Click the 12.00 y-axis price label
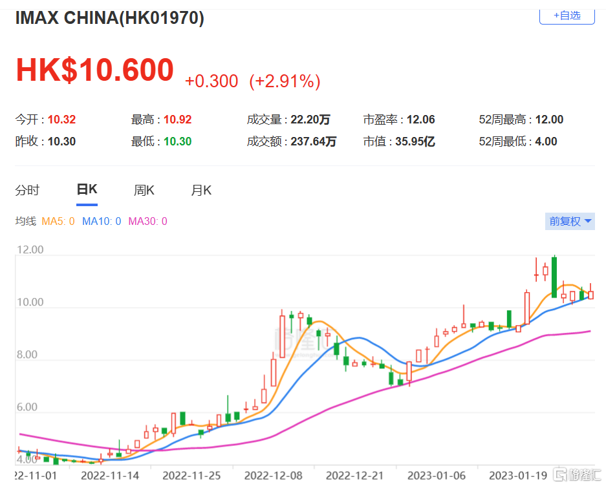606x486 pixels. tap(30, 249)
